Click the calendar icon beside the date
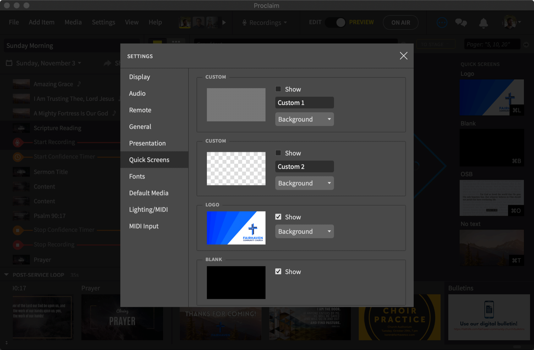This screenshot has height=350, width=534. click(x=9, y=63)
